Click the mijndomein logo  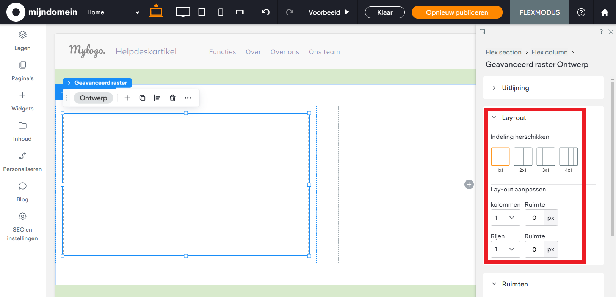pos(42,12)
